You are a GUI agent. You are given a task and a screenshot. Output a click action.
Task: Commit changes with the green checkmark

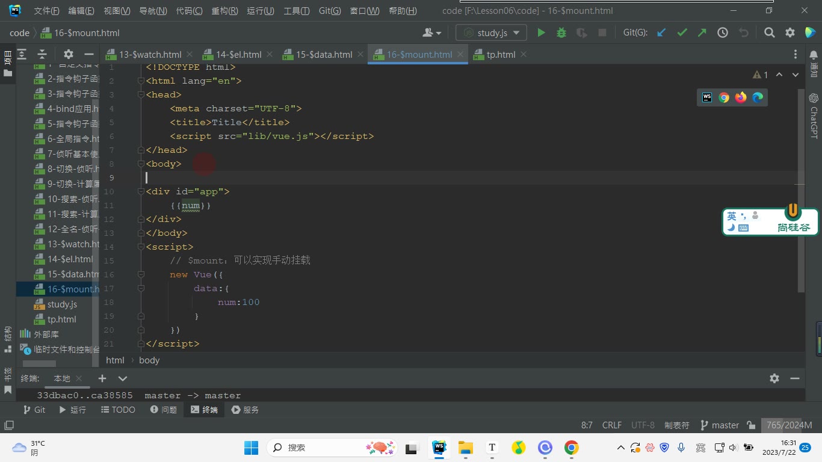(682, 33)
